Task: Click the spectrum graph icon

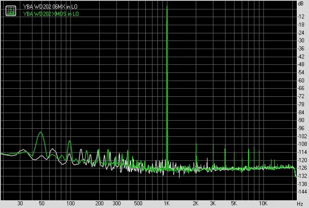Action: click(11, 11)
